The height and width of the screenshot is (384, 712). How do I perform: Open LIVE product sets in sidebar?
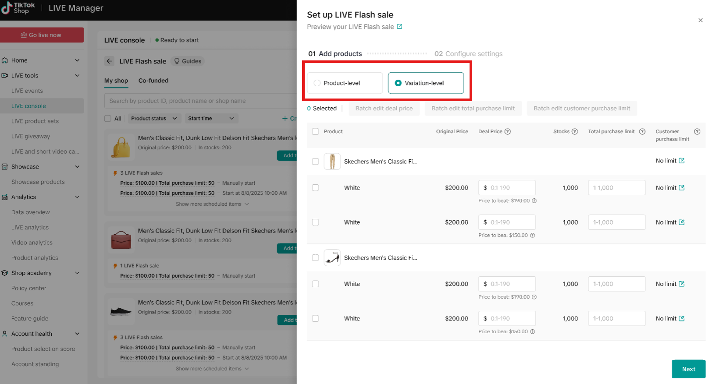pyautogui.click(x=35, y=121)
